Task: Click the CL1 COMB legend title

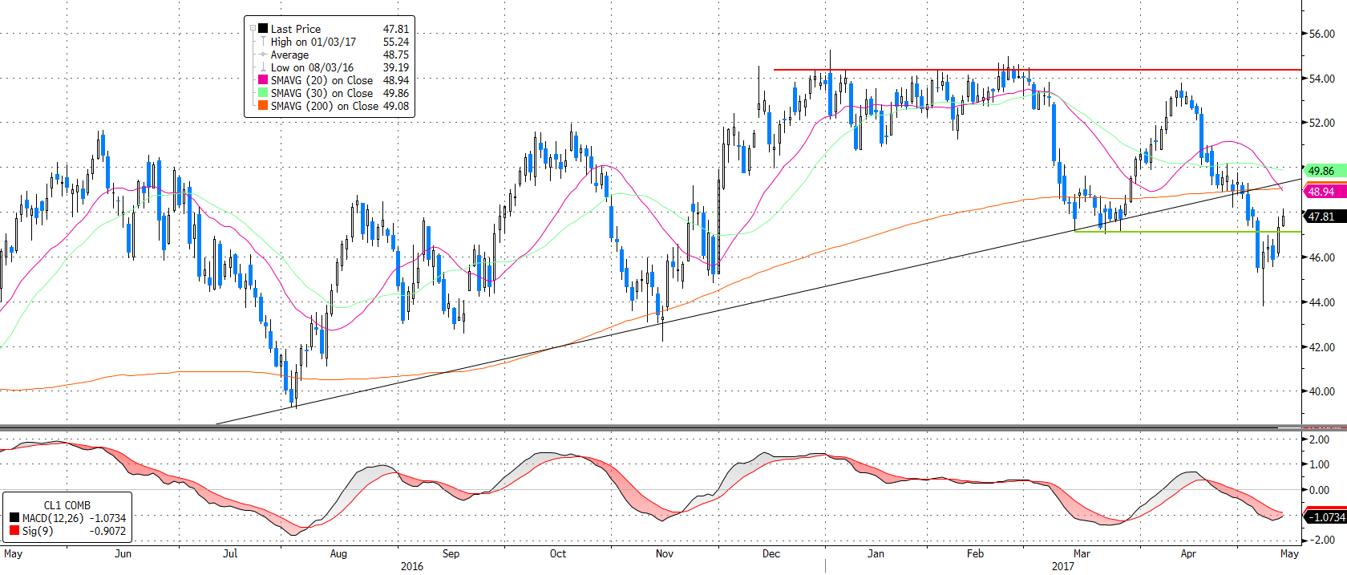Action: coord(67,505)
